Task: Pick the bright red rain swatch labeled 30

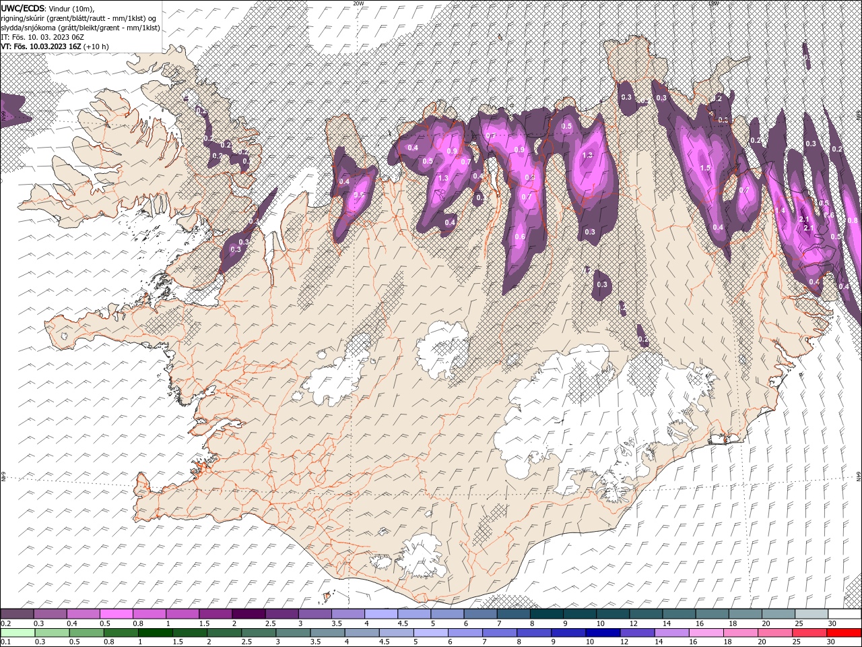Action: (x=844, y=633)
